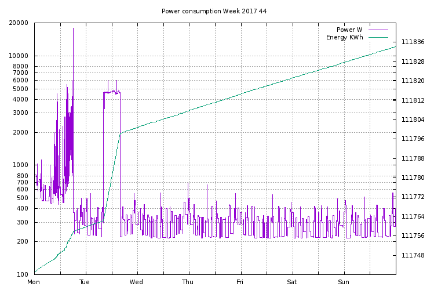
Task: Click the 111756 right axis label
Action: tap(413, 235)
